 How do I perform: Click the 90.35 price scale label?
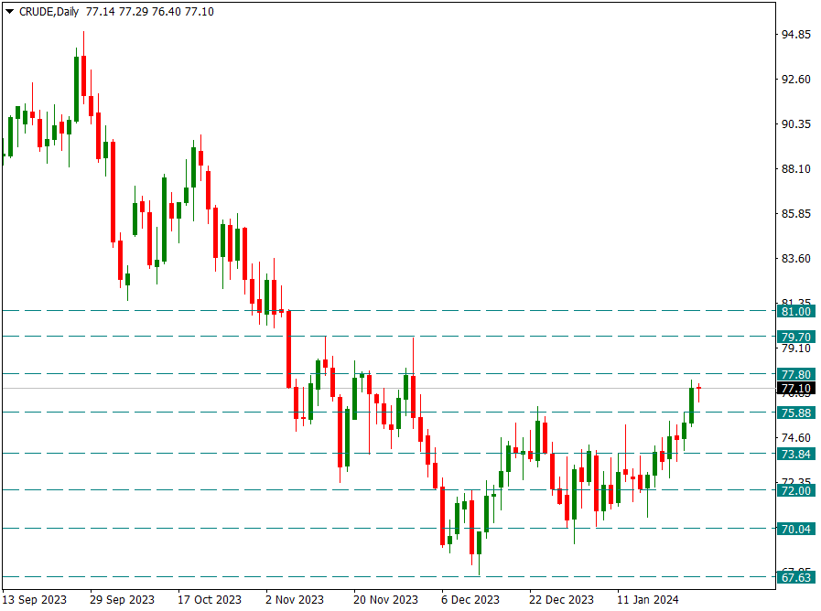[x=796, y=124]
